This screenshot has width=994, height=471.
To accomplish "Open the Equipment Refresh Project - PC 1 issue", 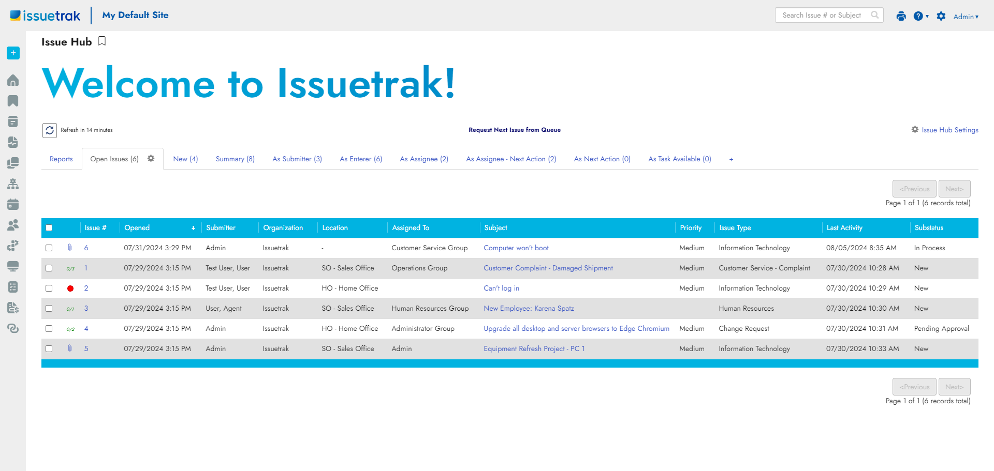I will tap(534, 349).
